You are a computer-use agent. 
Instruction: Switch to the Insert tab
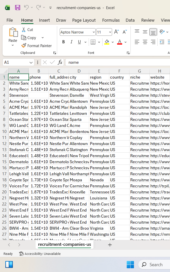[44, 20]
